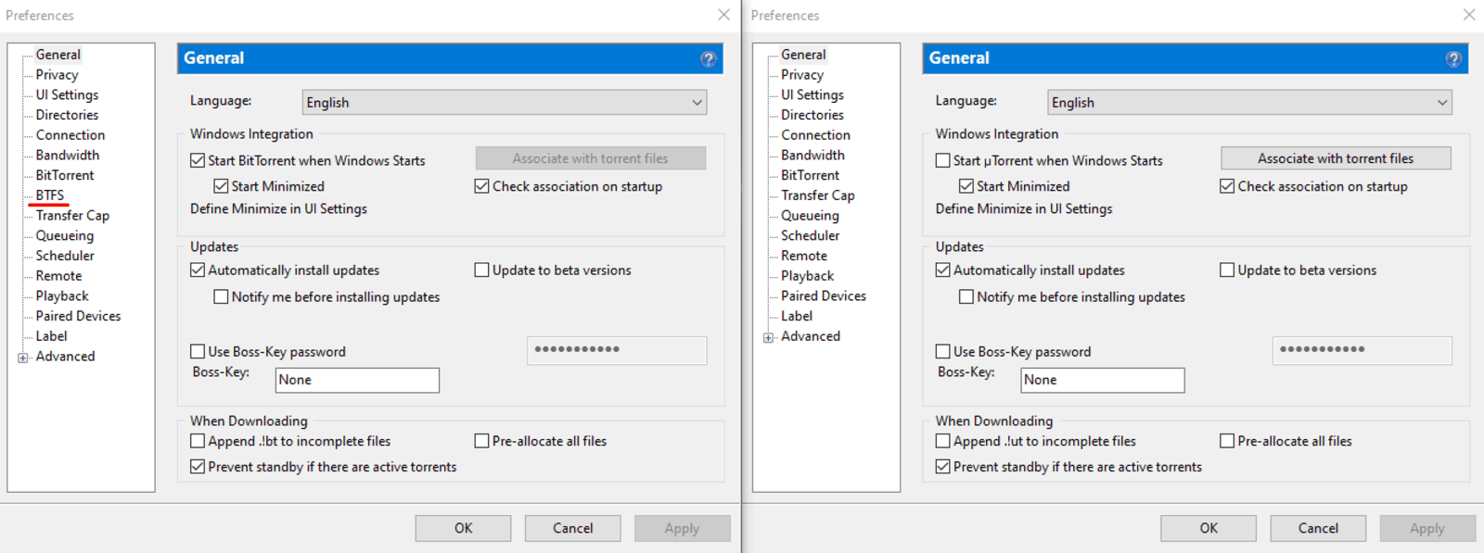Check Append .!ut to incomplete files
The width and height of the screenshot is (1484, 553).
(943, 441)
